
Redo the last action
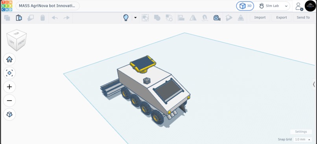click(66, 18)
